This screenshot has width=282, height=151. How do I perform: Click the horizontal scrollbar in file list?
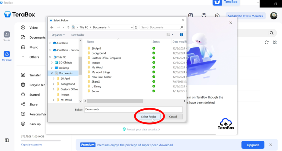115,101
